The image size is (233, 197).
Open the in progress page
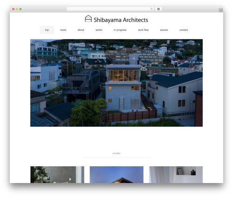(x=120, y=30)
